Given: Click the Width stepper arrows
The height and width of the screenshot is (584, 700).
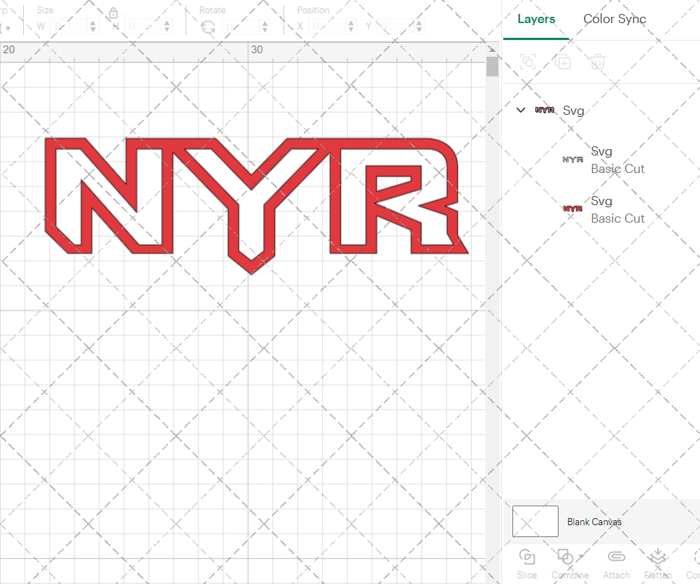Looking at the screenshot, I should click(93, 27).
